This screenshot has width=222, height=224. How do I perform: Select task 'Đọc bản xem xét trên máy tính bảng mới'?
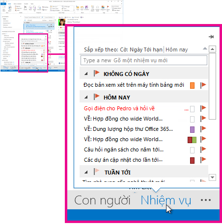(x=134, y=85)
